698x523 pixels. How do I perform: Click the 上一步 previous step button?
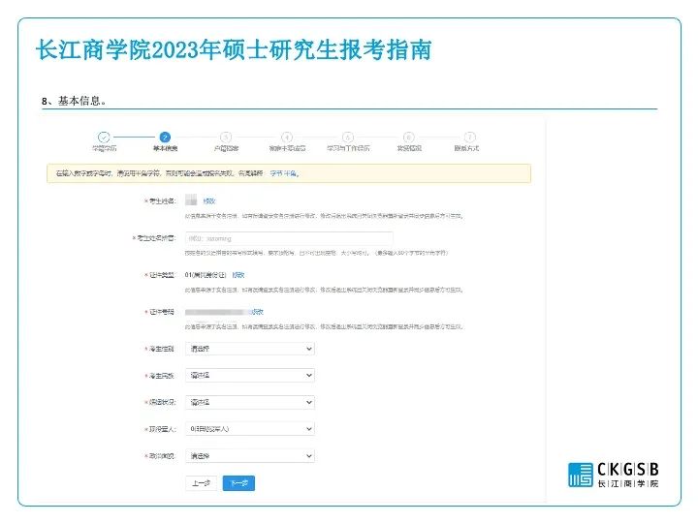click(201, 483)
